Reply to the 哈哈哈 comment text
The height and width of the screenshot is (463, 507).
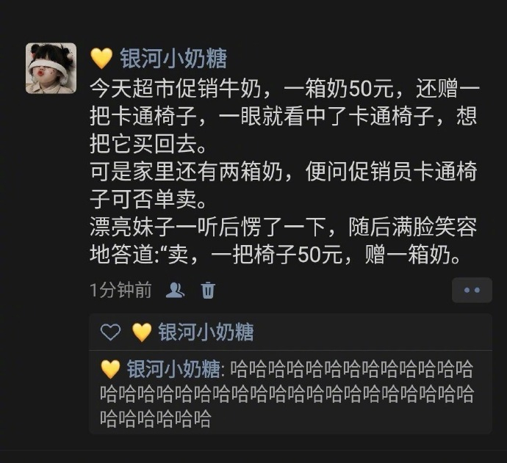(287, 394)
